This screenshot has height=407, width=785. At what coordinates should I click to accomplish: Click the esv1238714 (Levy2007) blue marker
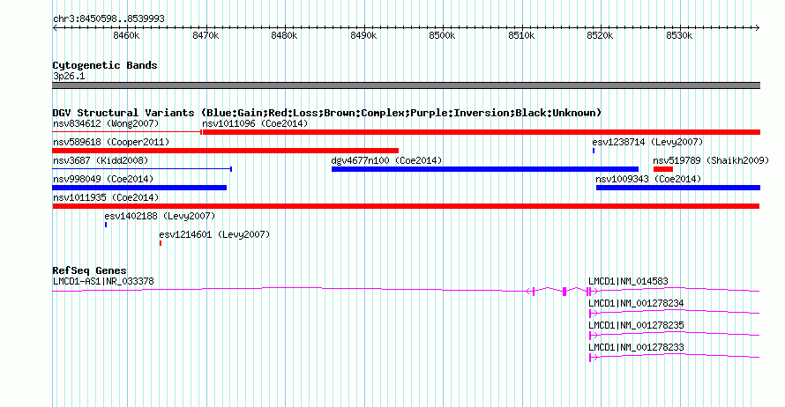coord(594,151)
